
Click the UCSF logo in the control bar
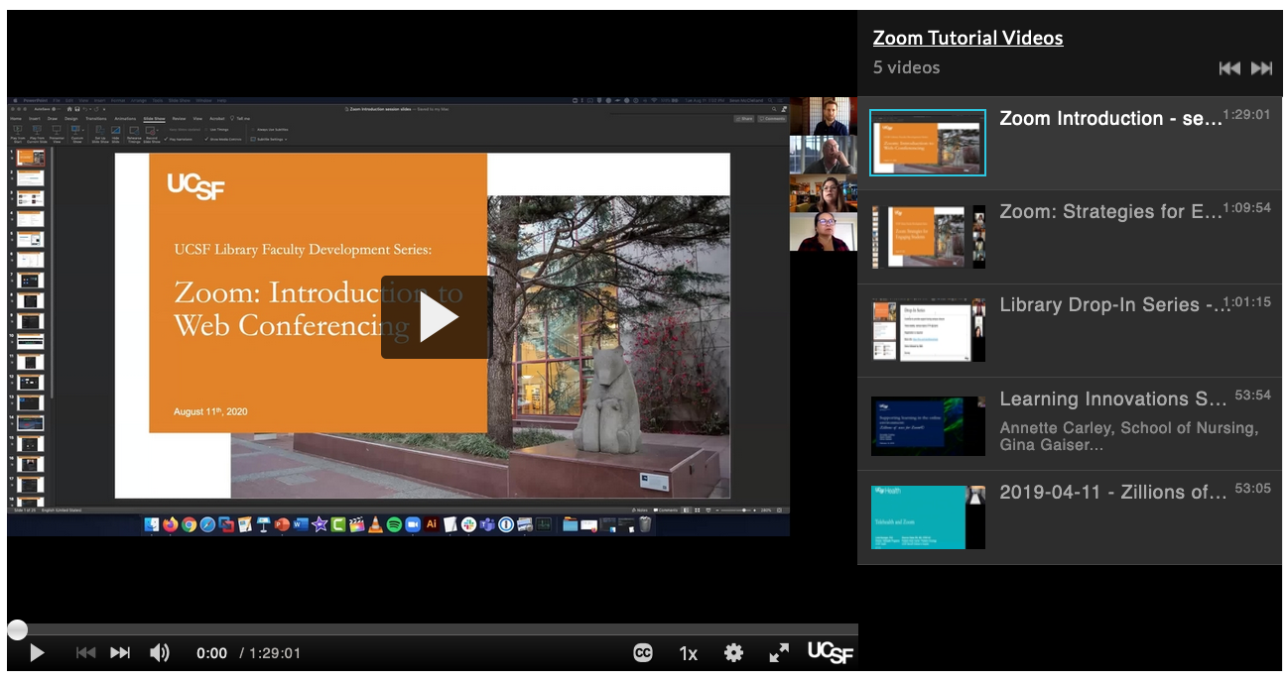point(830,651)
